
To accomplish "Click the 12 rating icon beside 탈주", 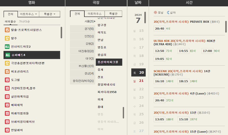I will 7,38.
